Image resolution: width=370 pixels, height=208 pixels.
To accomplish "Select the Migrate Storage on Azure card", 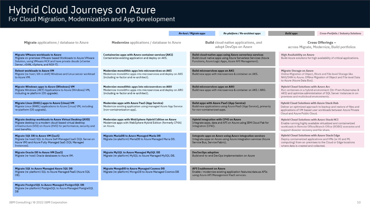I will [x=321, y=75].
